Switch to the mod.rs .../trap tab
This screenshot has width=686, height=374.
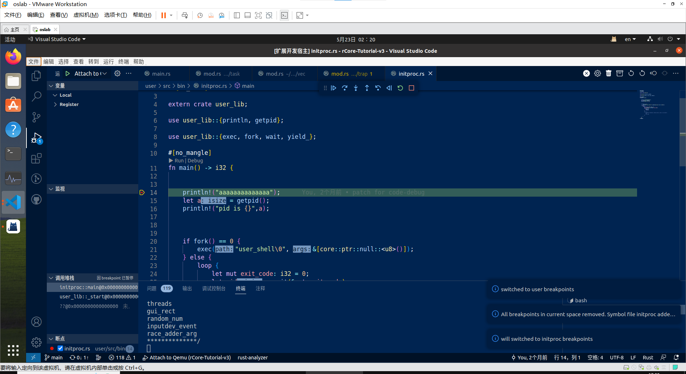[352, 74]
